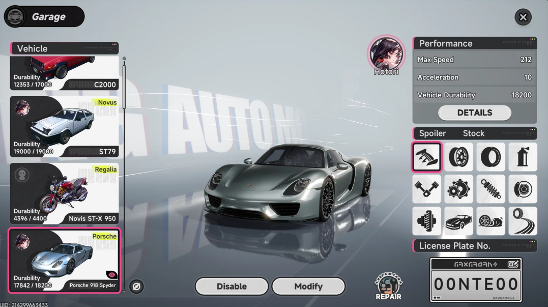Click the Spoiler Stock header label
The height and width of the screenshot is (307, 548).
pyautogui.click(x=475, y=133)
